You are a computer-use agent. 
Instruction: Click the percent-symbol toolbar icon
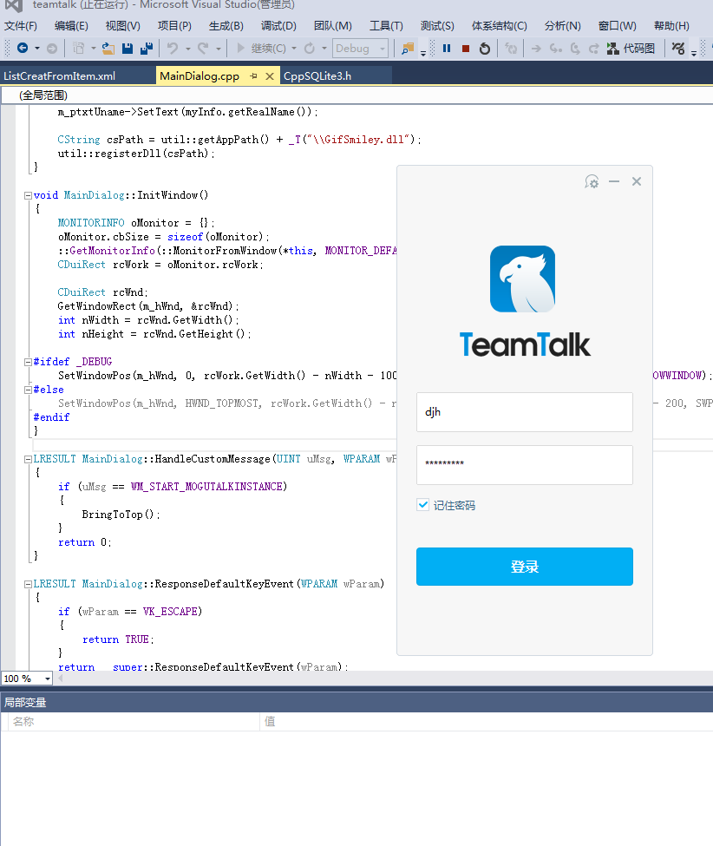[x=678, y=49]
